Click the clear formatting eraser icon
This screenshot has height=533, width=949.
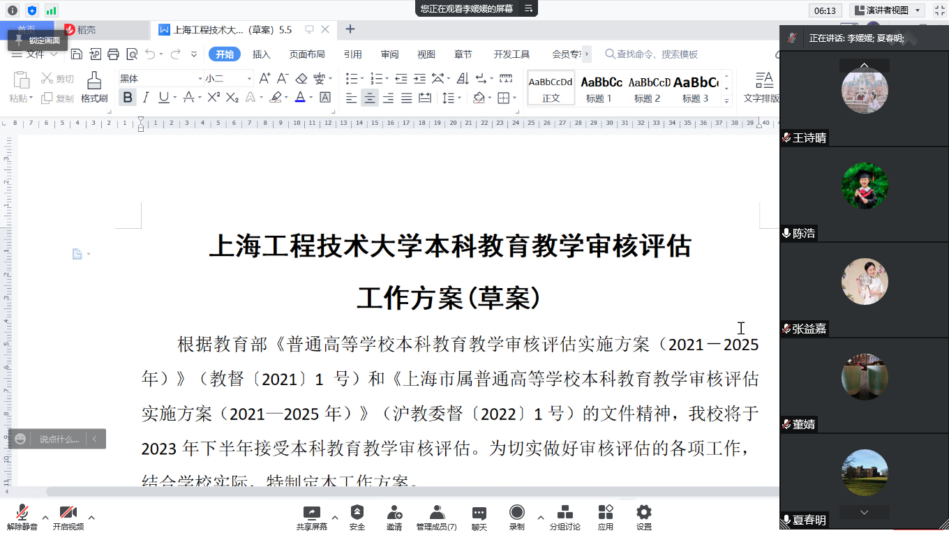[x=301, y=79]
